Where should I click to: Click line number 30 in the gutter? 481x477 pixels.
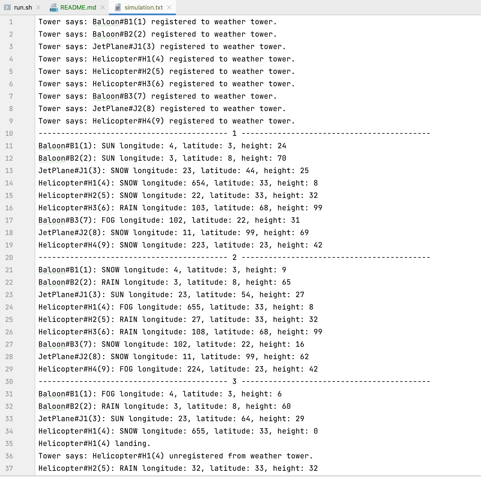tap(9, 382)
